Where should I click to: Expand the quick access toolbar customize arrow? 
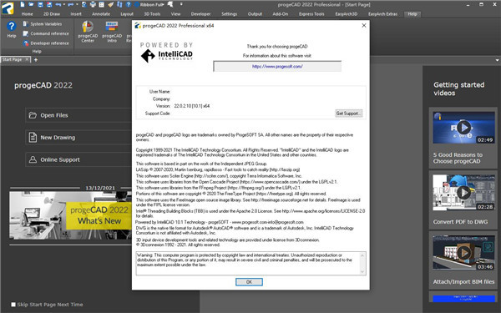tap(181, 4)
